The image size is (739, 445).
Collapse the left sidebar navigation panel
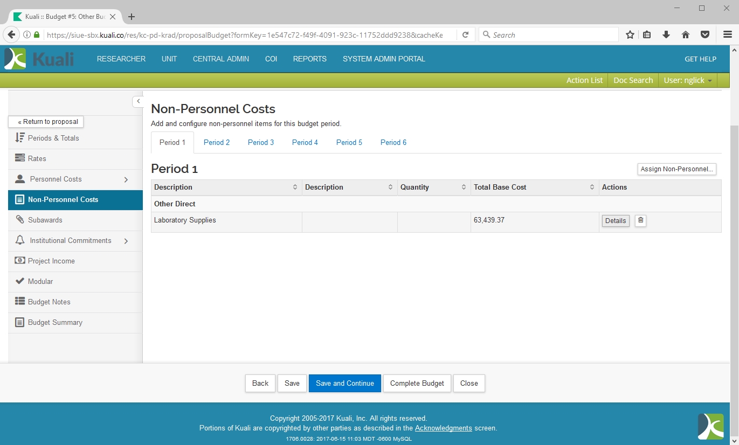[x=138, y=101]
